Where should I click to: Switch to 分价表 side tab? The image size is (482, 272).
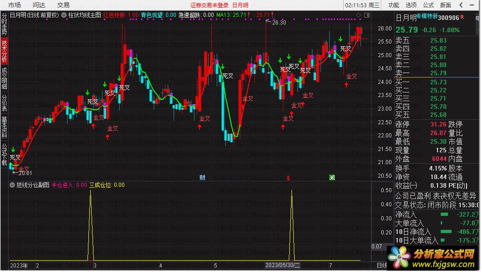coord(4,103)
